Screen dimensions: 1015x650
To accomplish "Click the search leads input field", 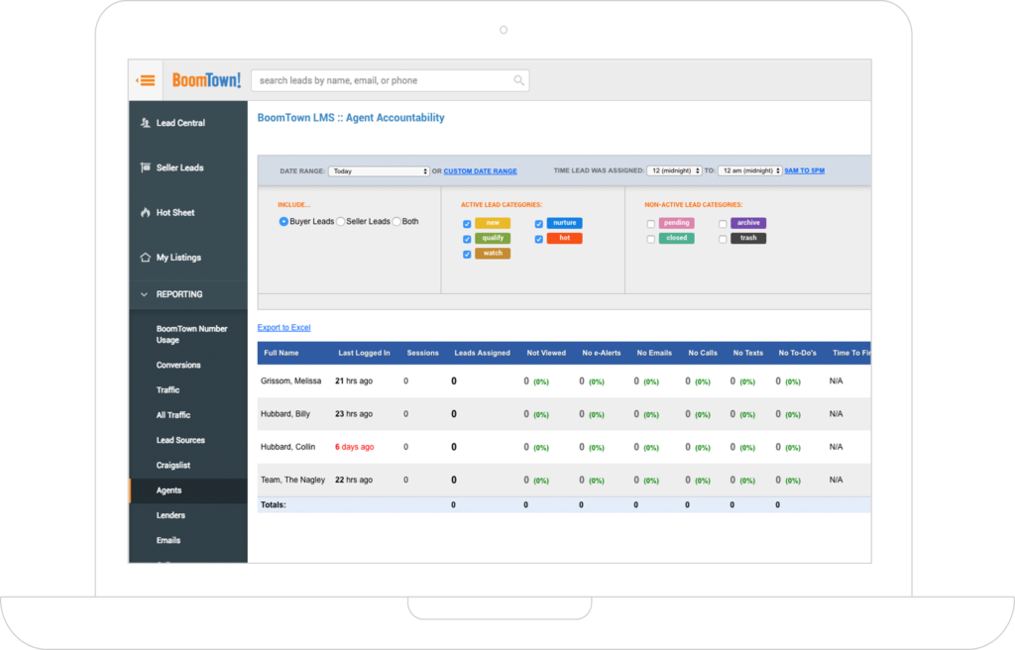I will (390, 80).
